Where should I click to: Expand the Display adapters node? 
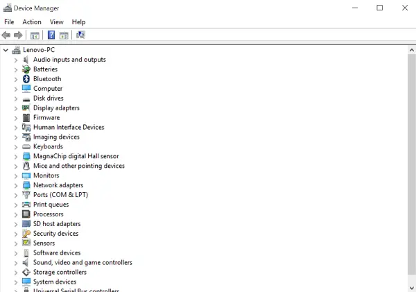click(16, 108)
